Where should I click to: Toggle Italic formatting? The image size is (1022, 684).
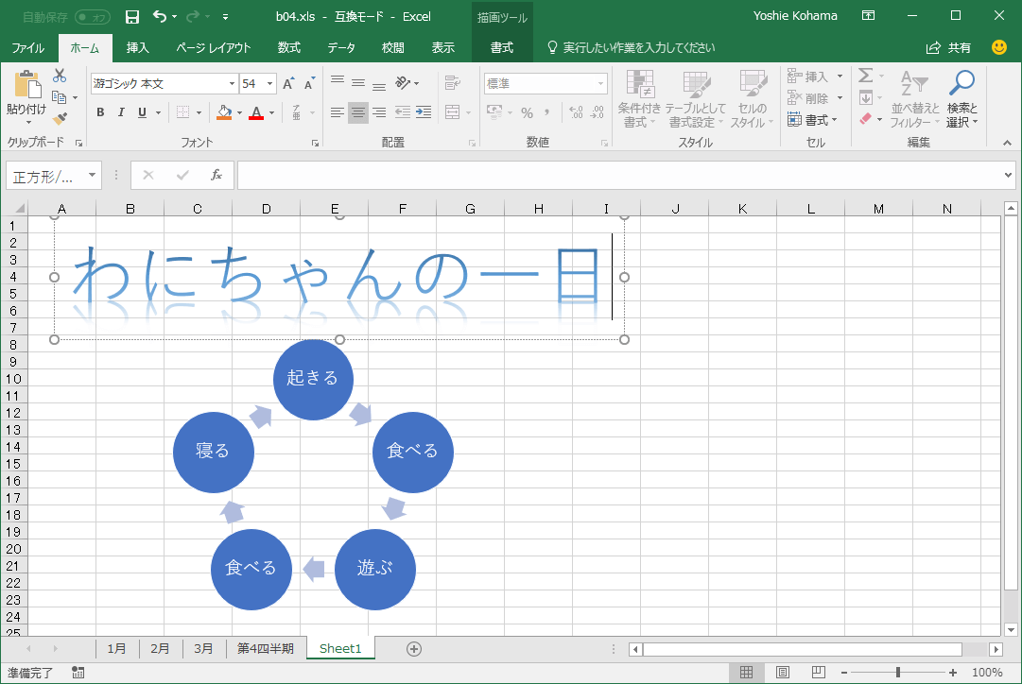tap(121, 112)
